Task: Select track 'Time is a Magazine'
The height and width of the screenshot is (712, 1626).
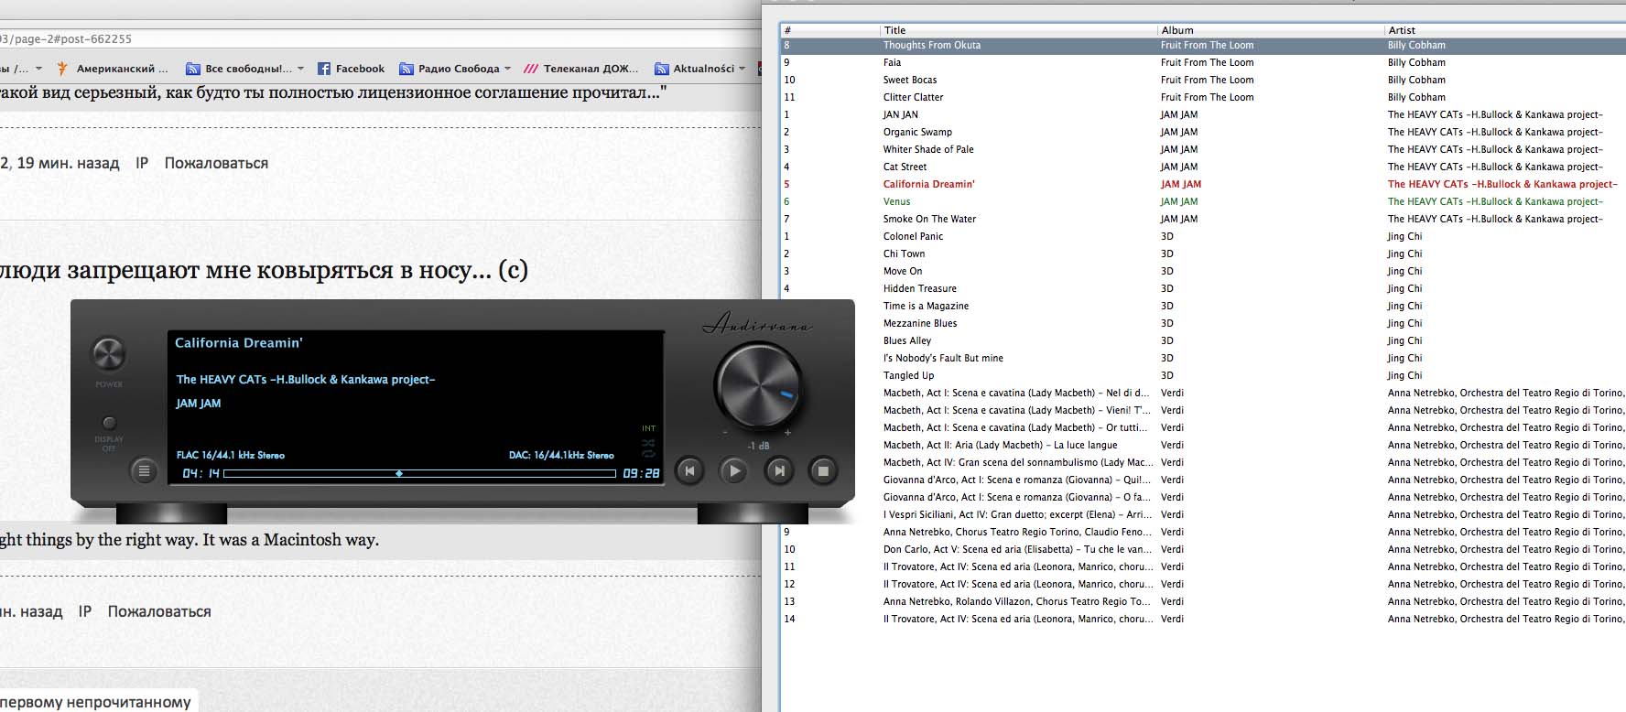Action: pyautogui.click(x=1203, y=306)
